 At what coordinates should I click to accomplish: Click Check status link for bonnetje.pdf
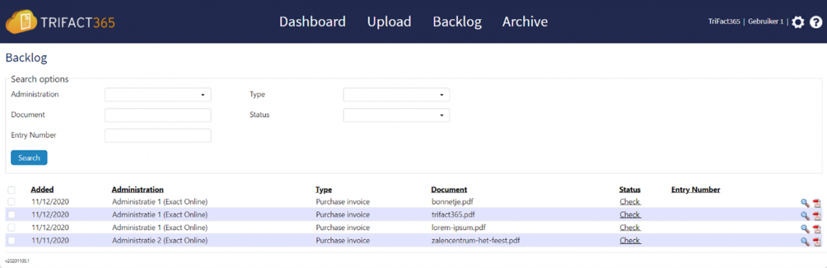(x=630, y=202)
